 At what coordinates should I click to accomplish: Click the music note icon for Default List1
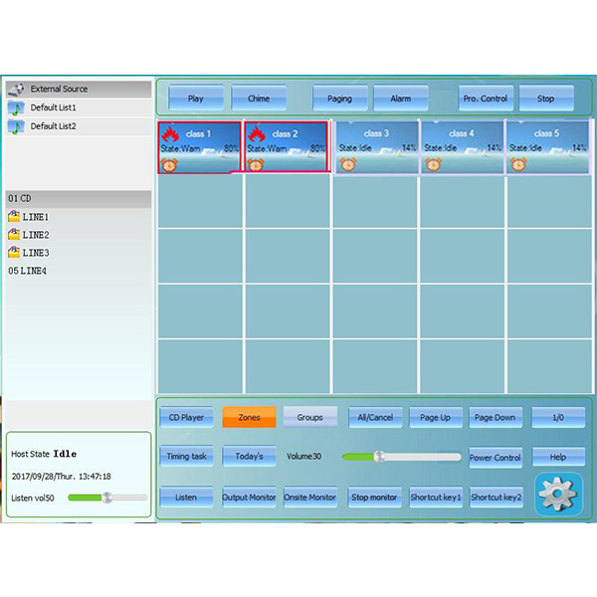16,107
